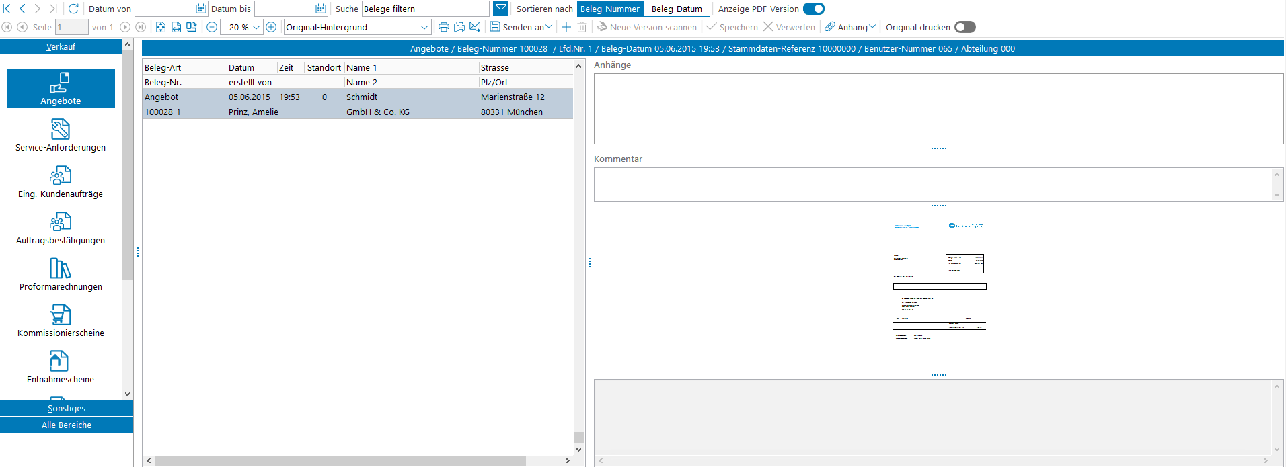This screenshot has height=467, width=1286.
Task: Click the filter funnel icon
Action: click(x=500, y=9)
